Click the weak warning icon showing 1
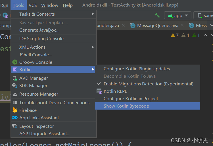 tap(183, 35)
